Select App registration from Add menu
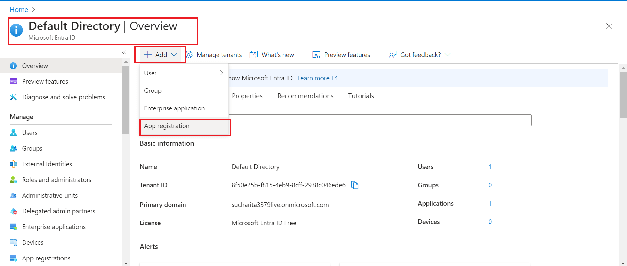This screenshot has width=627, height=266. click(167, 126)
